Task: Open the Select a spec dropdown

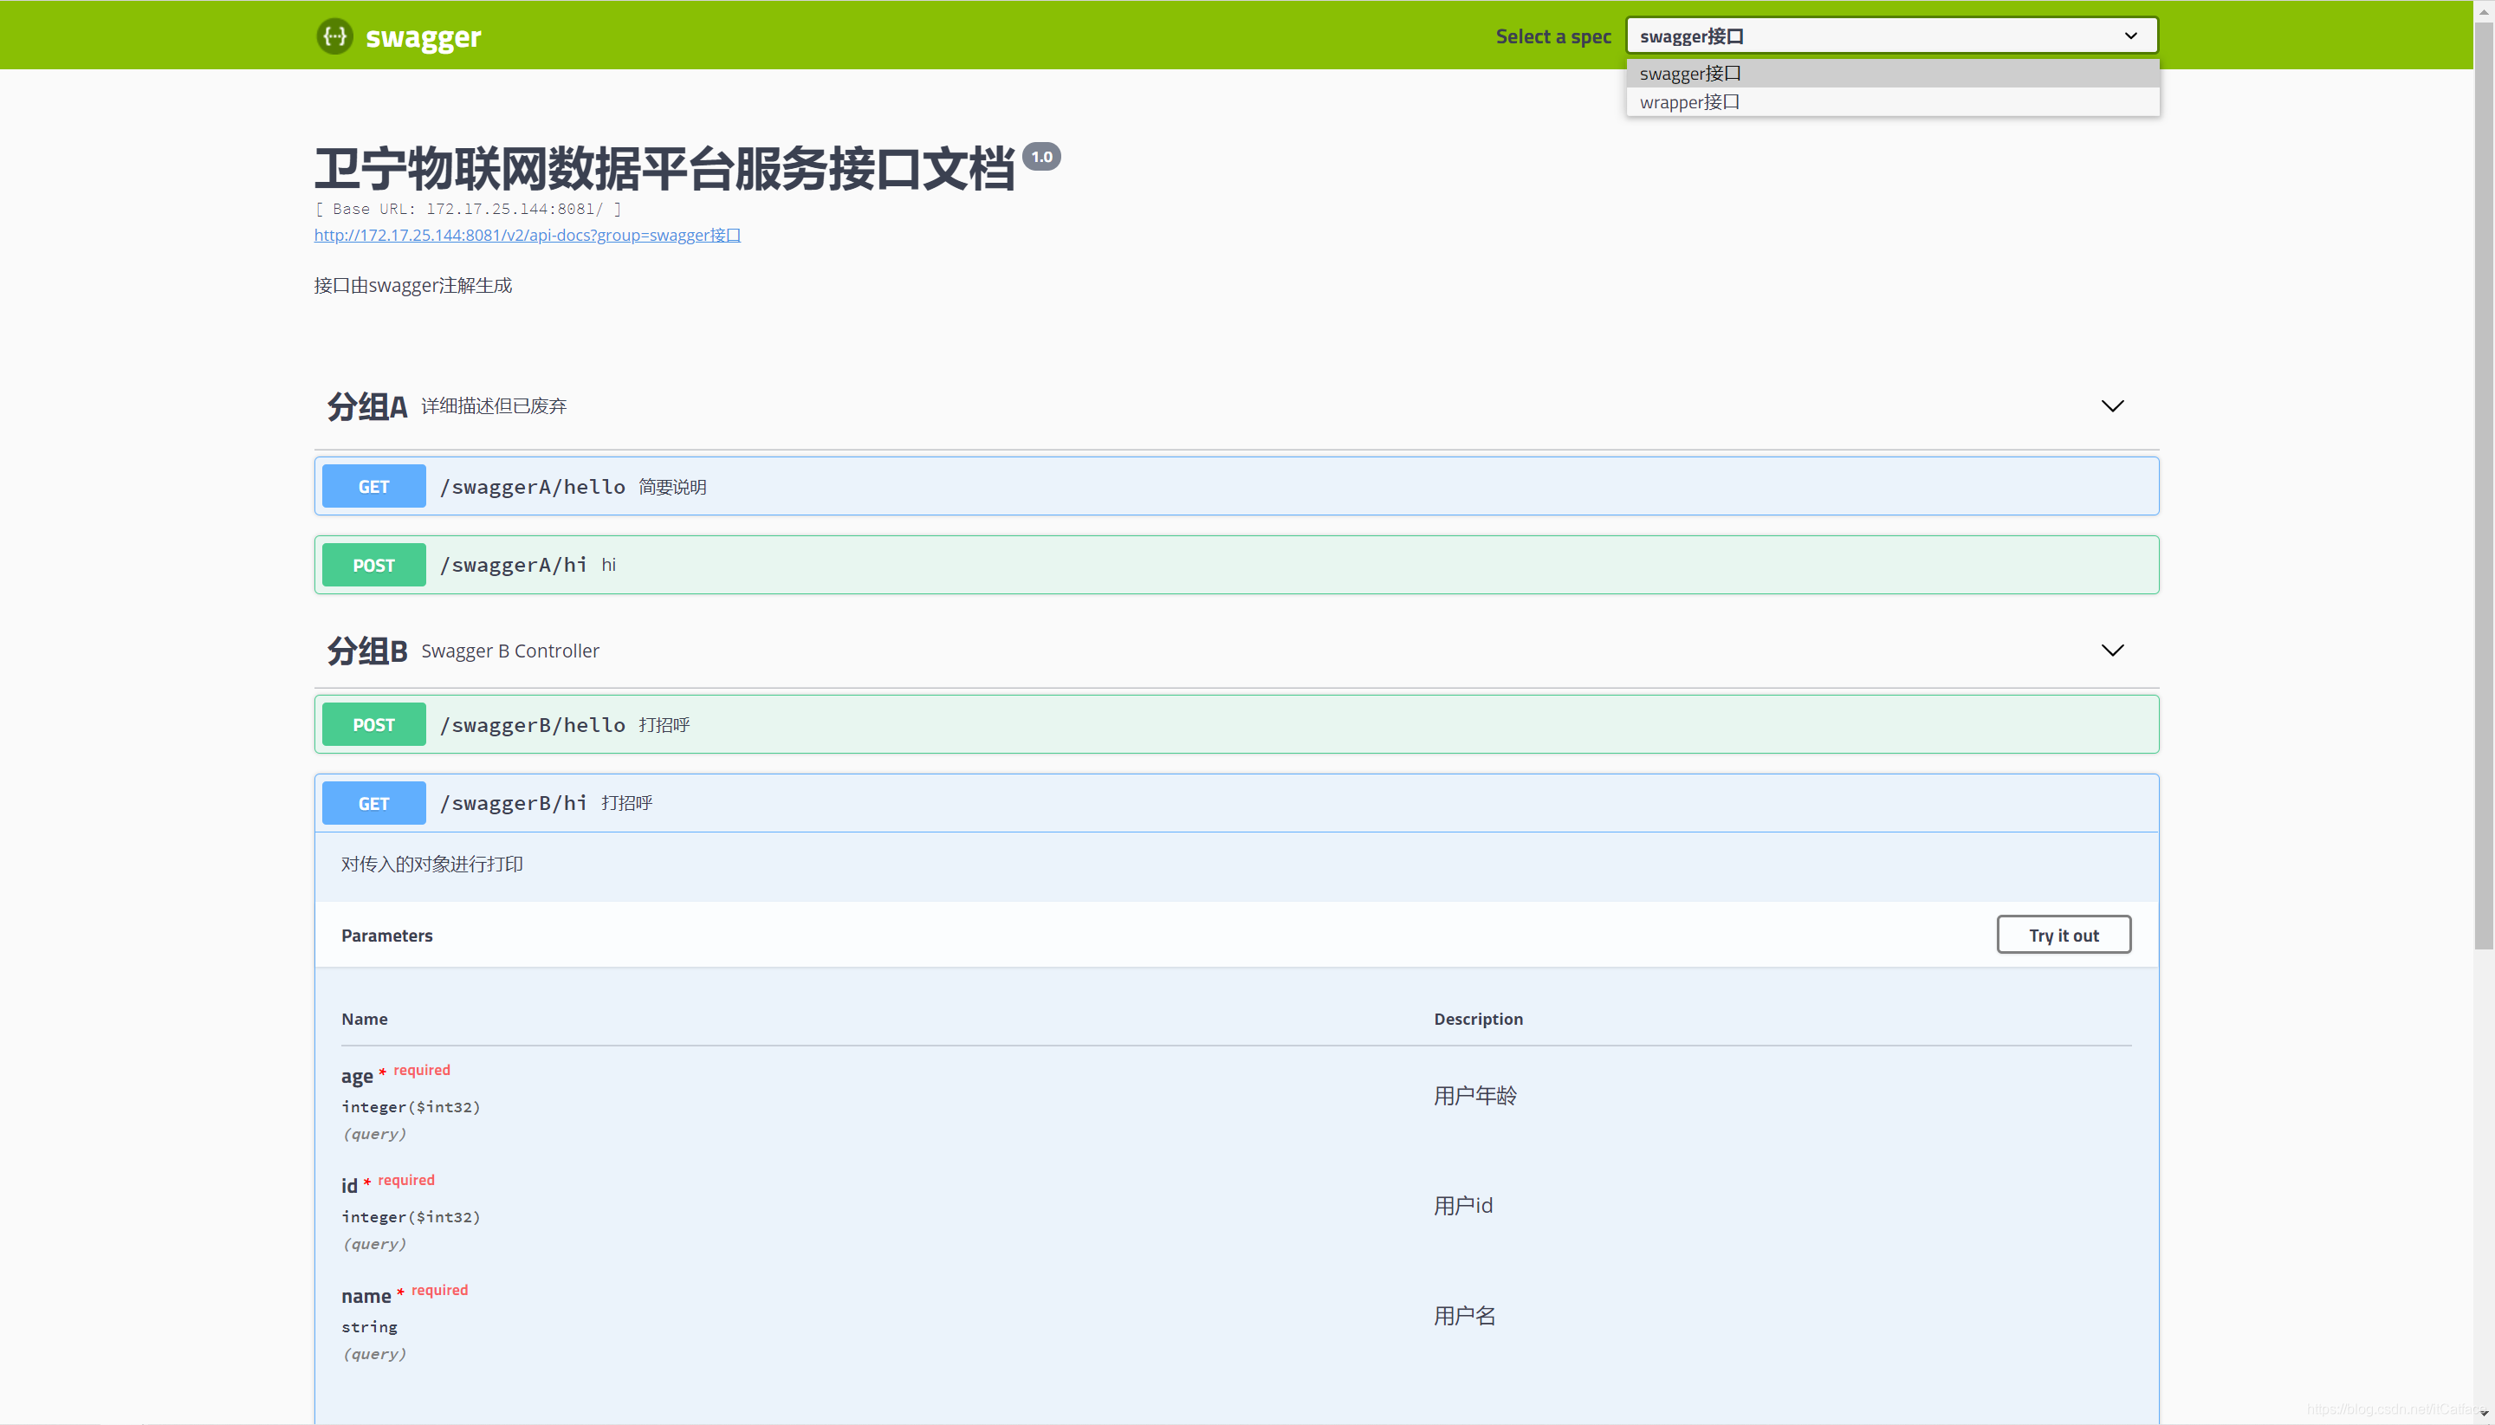Action: click(x=1891, y=36)
